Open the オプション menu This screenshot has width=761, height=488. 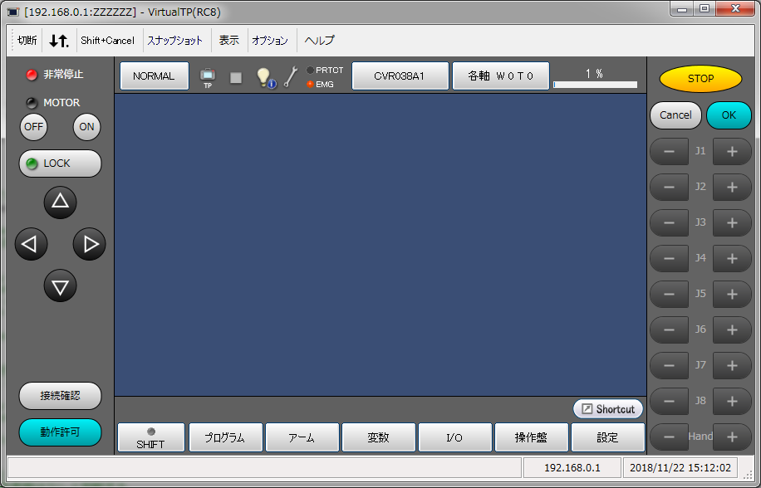(x=270, y=40)
